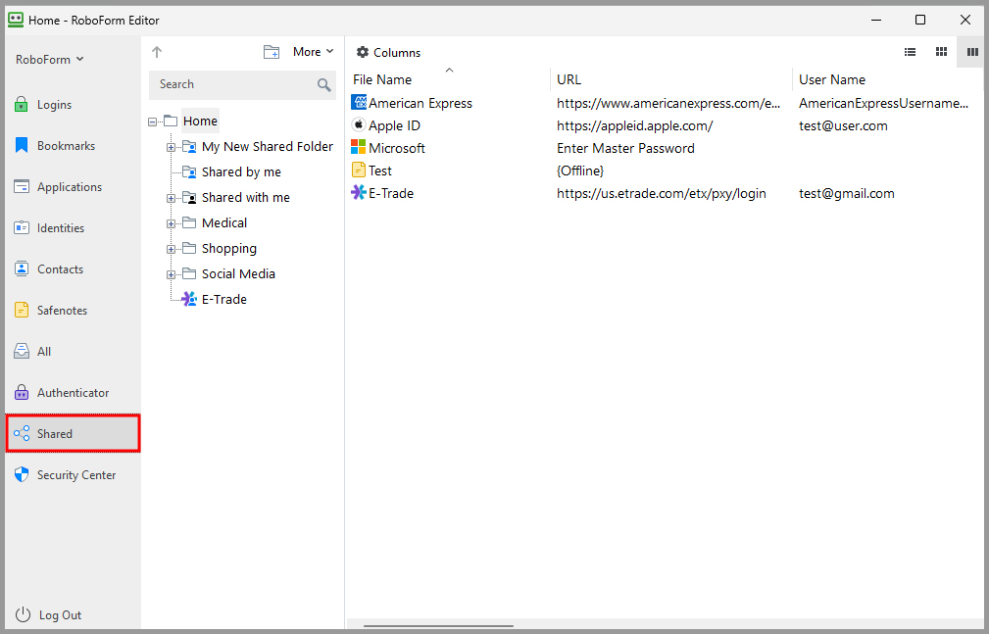This screenshot has height=634, width=989.
Task: Maximize the RoboForm Editor window
Action: tap(920, 21)
